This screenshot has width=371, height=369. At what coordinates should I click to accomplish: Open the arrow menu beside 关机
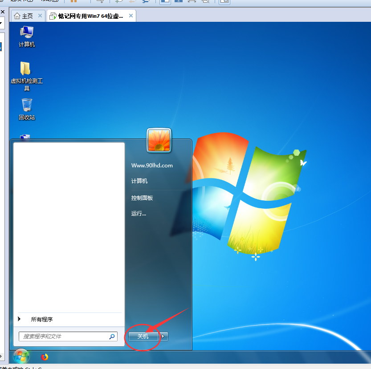163,337
